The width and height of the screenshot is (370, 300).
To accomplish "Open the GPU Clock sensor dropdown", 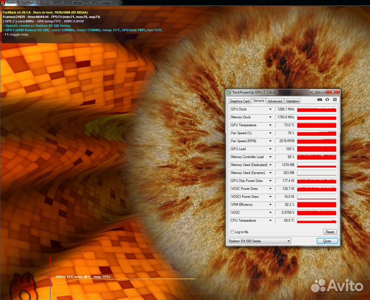I will tap(271, 109).
